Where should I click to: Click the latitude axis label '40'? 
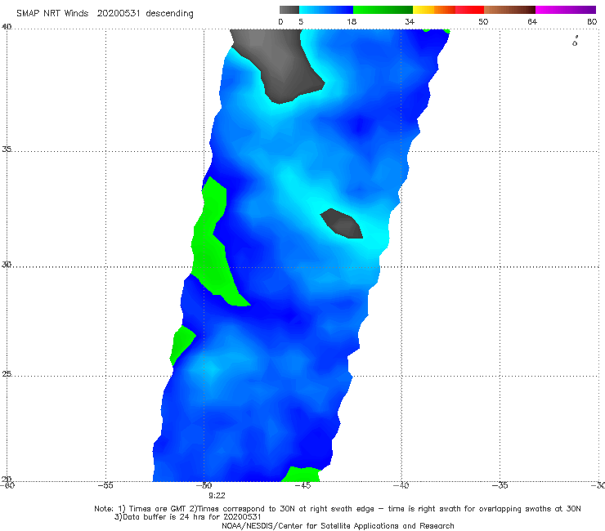pos(7,27)
